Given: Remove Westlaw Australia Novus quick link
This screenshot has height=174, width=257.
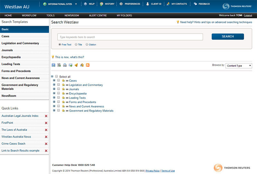Looking at the screenshot, I should coord(46,137).
